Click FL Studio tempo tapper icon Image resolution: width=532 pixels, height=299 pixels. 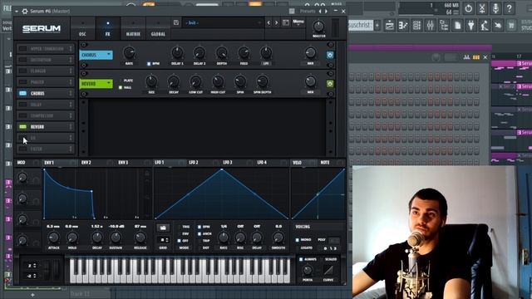click(485, 26)
